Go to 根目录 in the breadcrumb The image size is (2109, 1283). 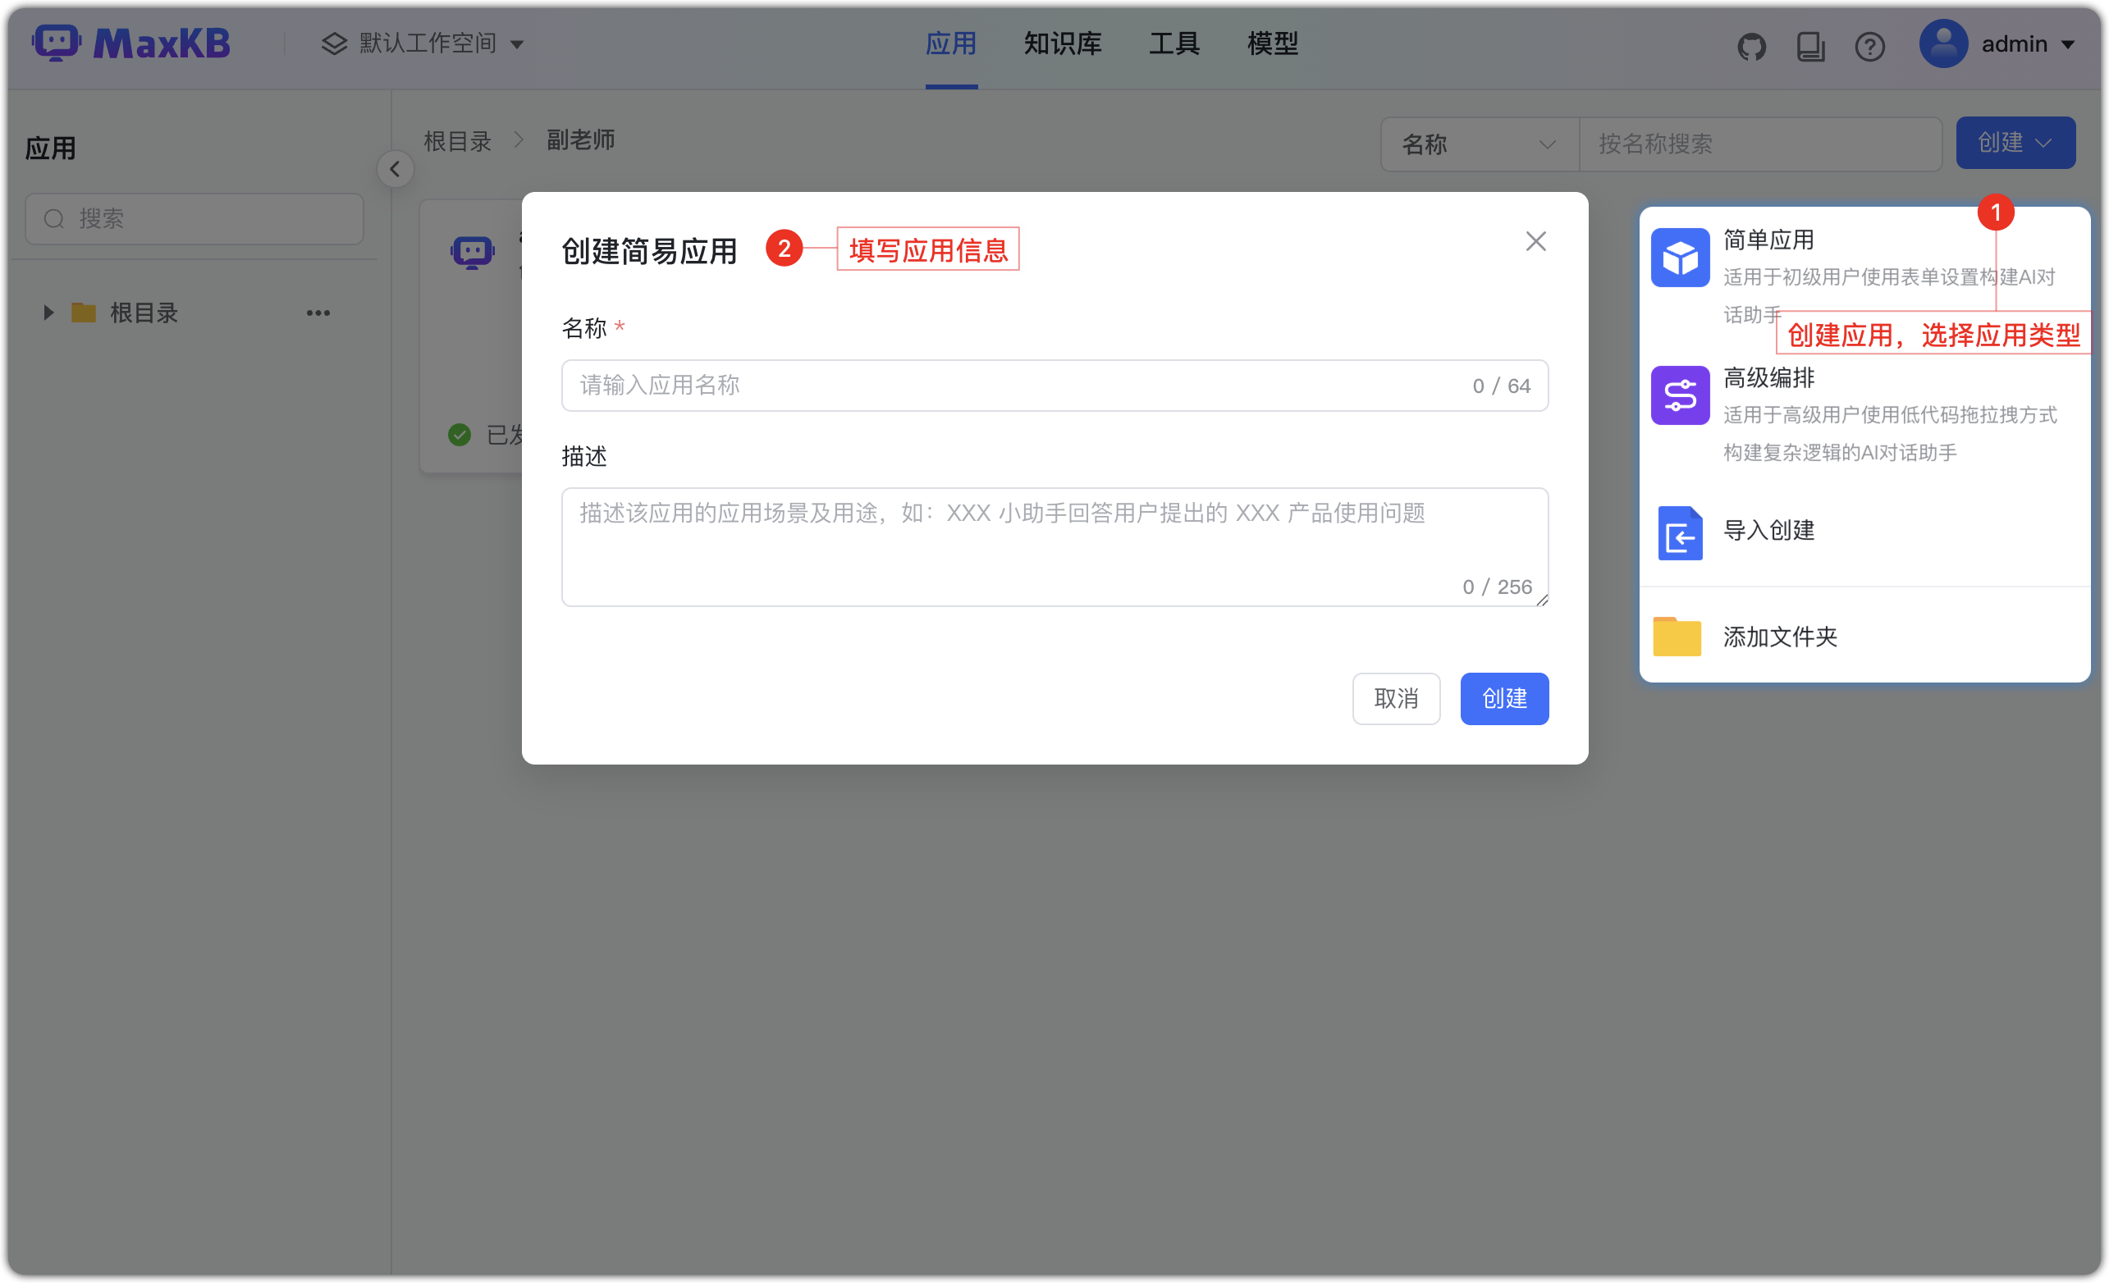click(x=457, y=141)
